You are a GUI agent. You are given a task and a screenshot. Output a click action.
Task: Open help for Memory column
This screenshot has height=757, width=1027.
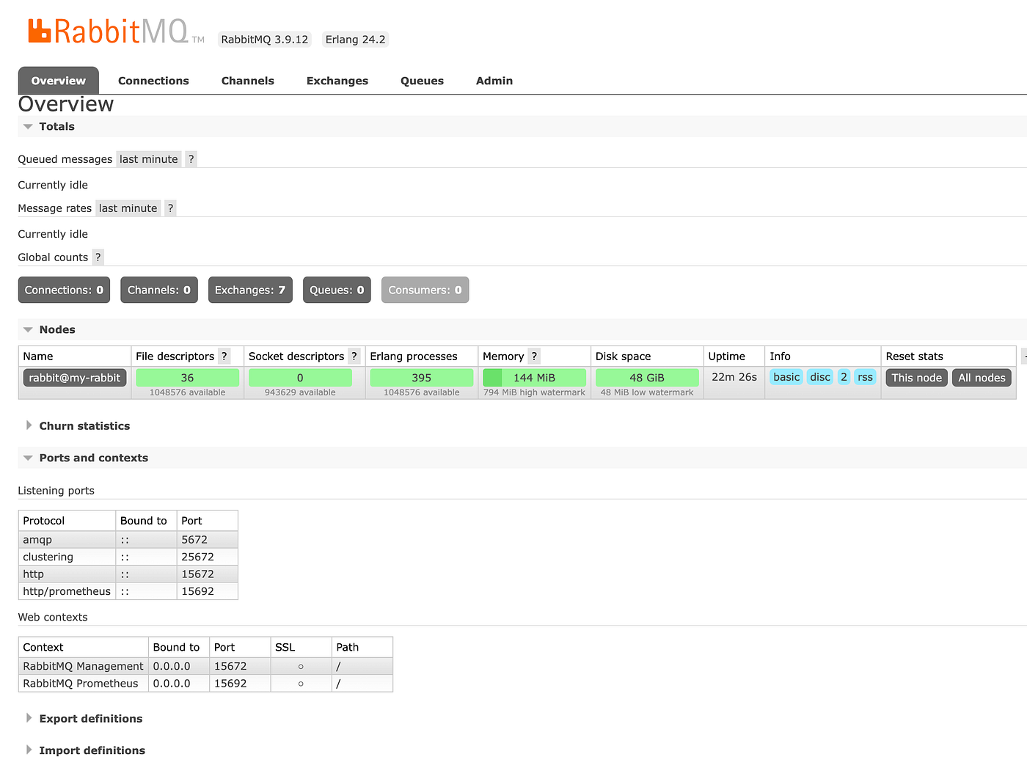(x=533, y=356)
